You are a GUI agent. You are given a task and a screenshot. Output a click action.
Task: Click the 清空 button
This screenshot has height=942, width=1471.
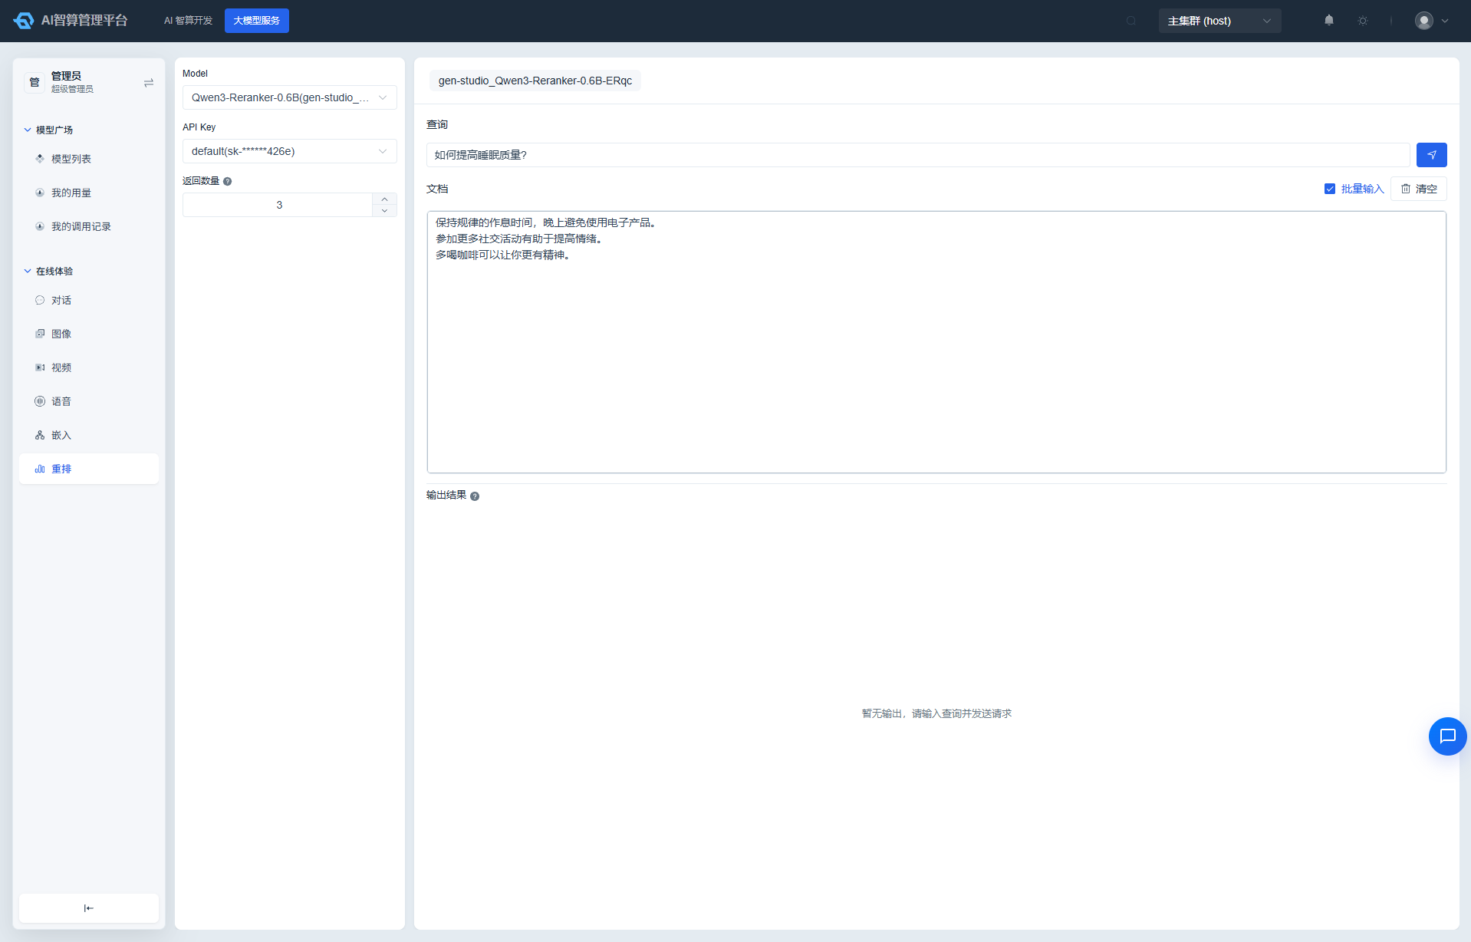coord(1418,189)
